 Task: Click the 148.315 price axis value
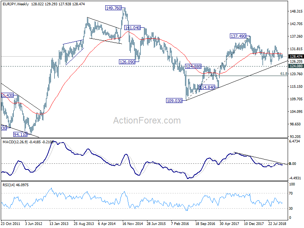pos(296,11)
